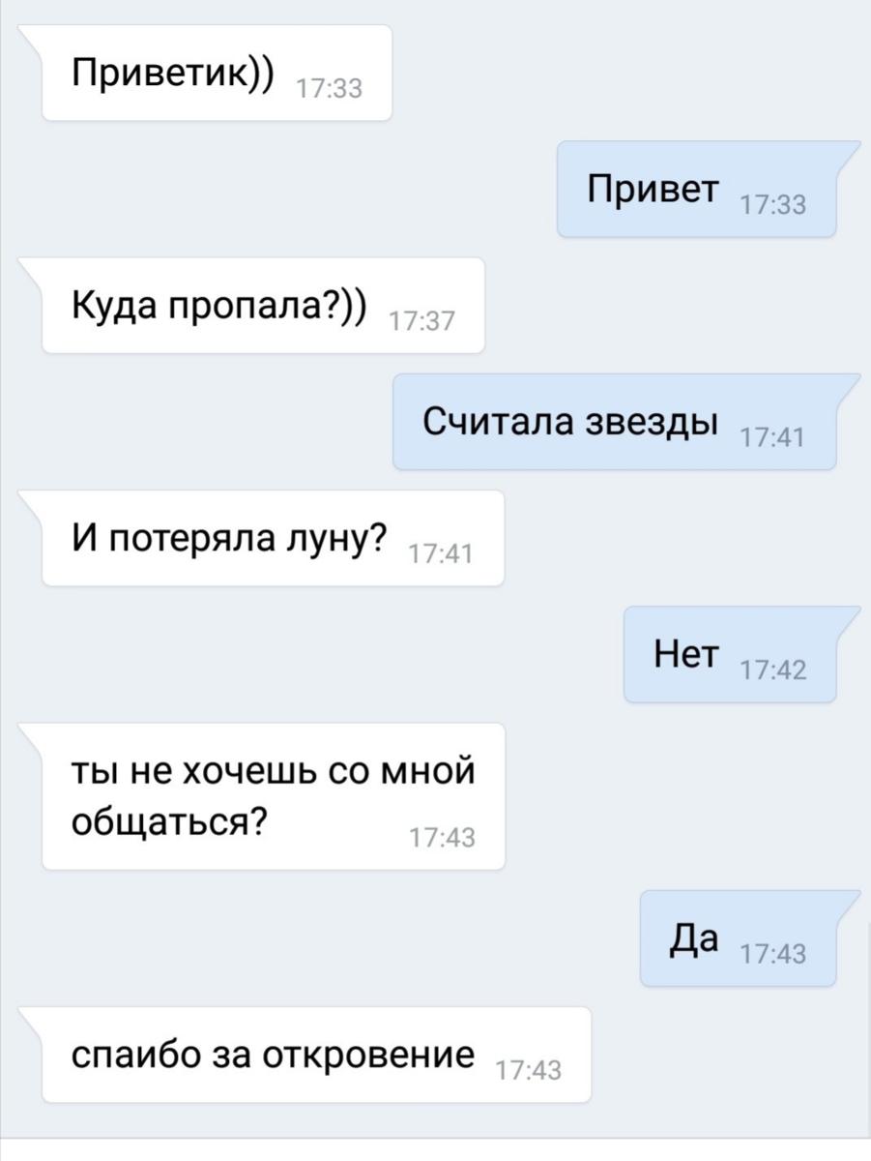This screenshot has height=1161, width=871.
Task: Tap the 'Считала звезды' outgoing bubble
Action: (615, 421)
